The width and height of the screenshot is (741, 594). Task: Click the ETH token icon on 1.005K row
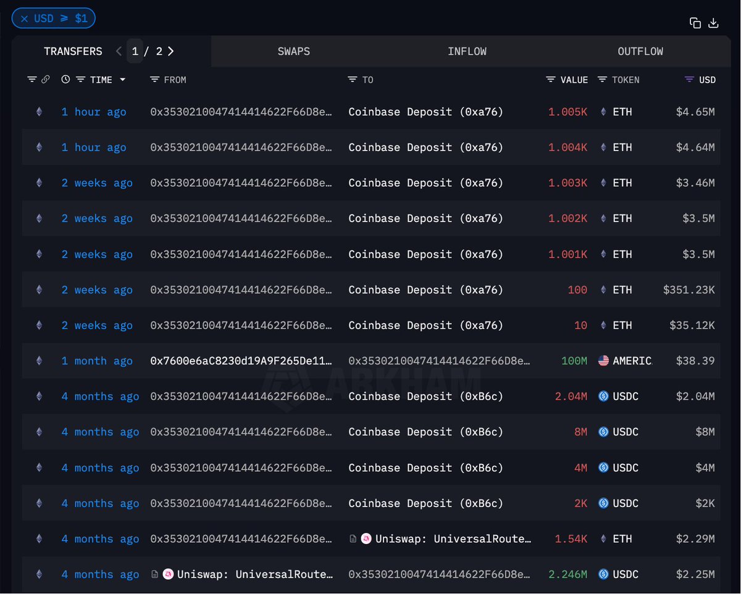603,112
